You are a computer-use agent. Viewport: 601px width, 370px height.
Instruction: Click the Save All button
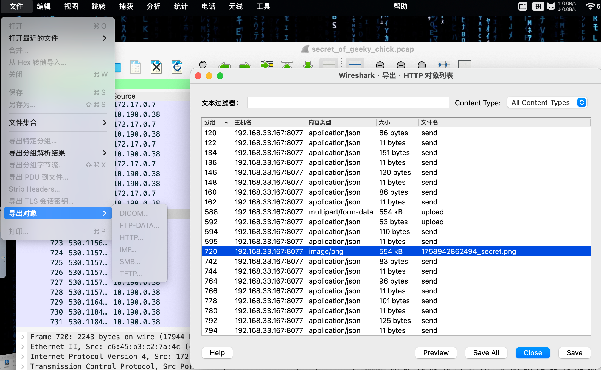pos(486,353)
